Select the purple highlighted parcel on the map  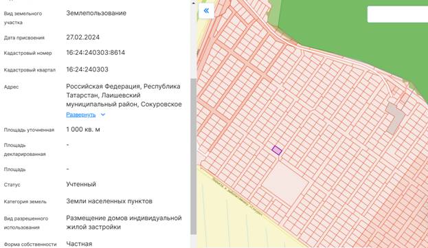(277, 150)
